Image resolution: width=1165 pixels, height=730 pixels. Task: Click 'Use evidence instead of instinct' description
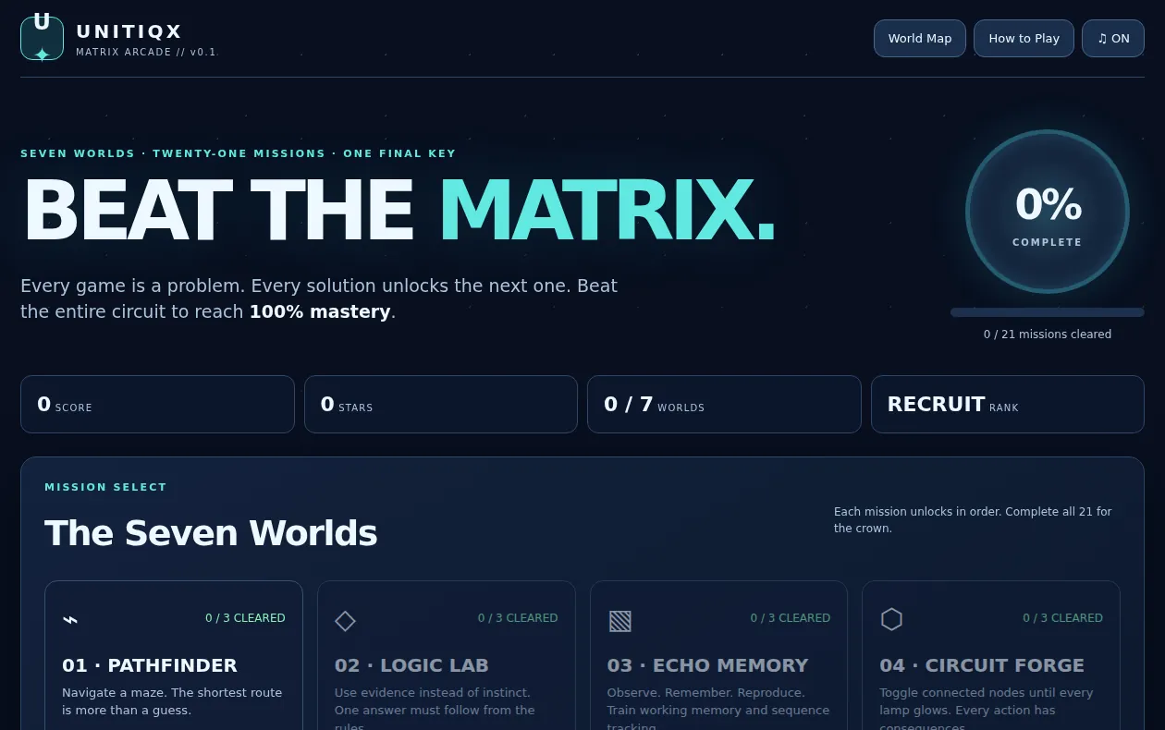click(x=435, y=710)
